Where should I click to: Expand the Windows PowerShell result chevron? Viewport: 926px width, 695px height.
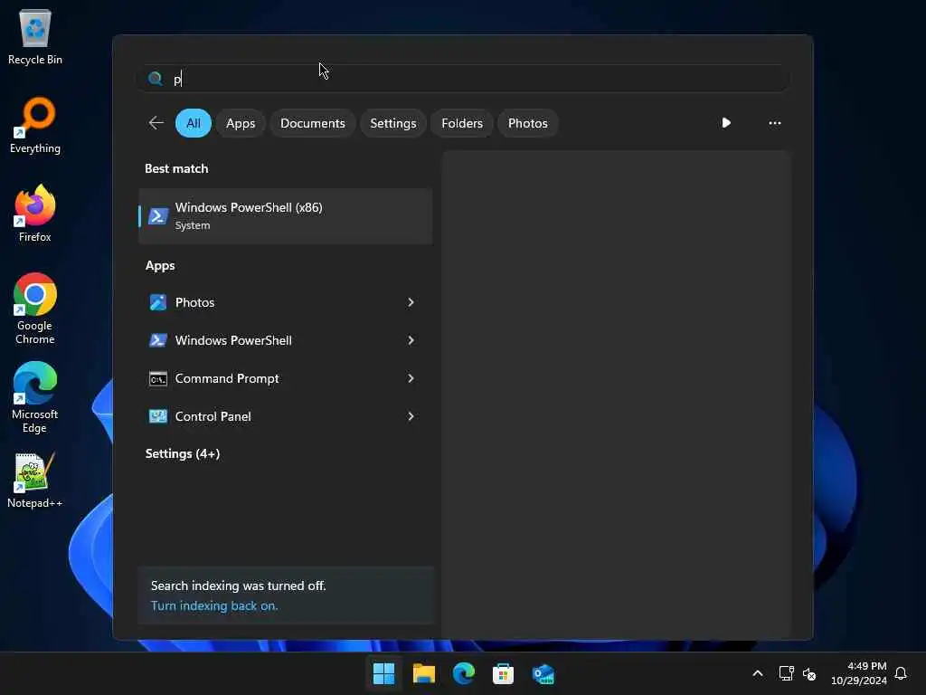pyautogui.click(x=411, y=340)
